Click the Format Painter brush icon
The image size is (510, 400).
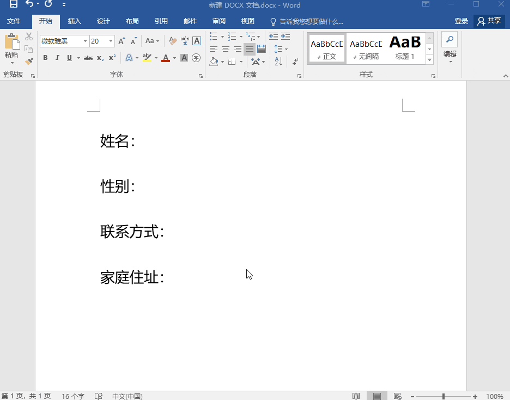tap(29, 62)
